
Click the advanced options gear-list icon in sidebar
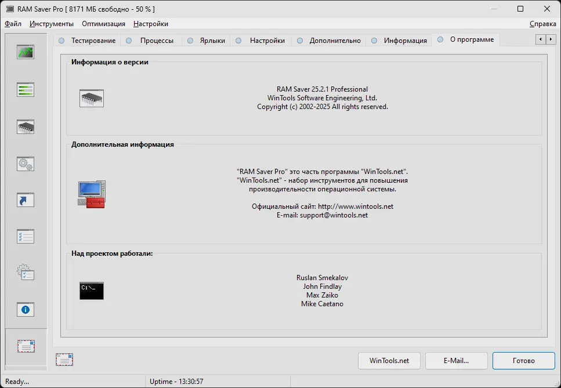click(x=25, y=272)
